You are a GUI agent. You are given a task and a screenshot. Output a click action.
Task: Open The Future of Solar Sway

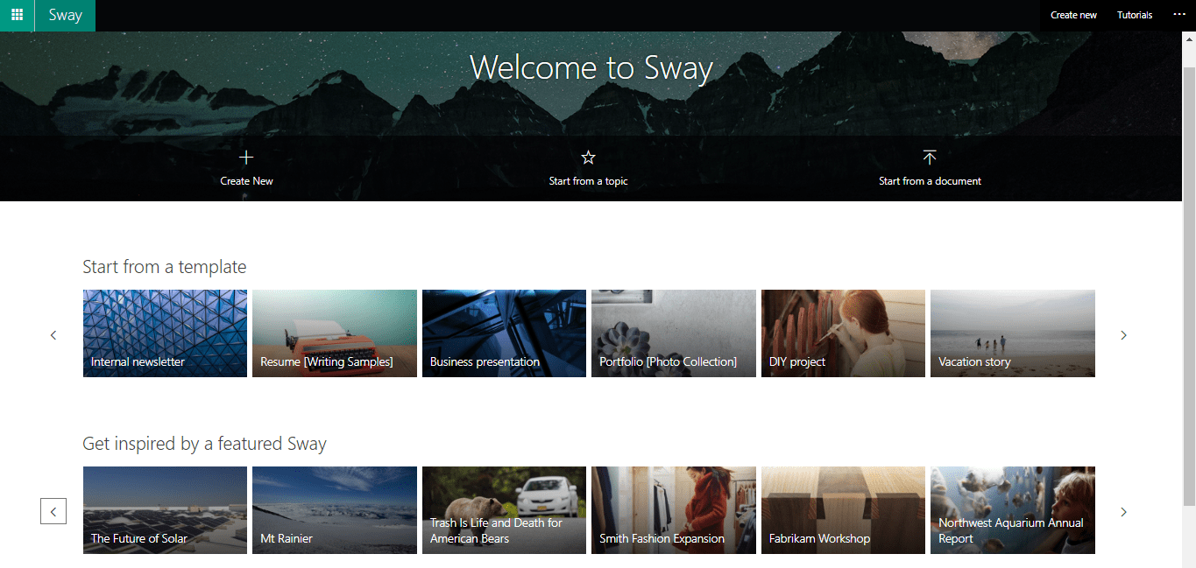[165, 510]
